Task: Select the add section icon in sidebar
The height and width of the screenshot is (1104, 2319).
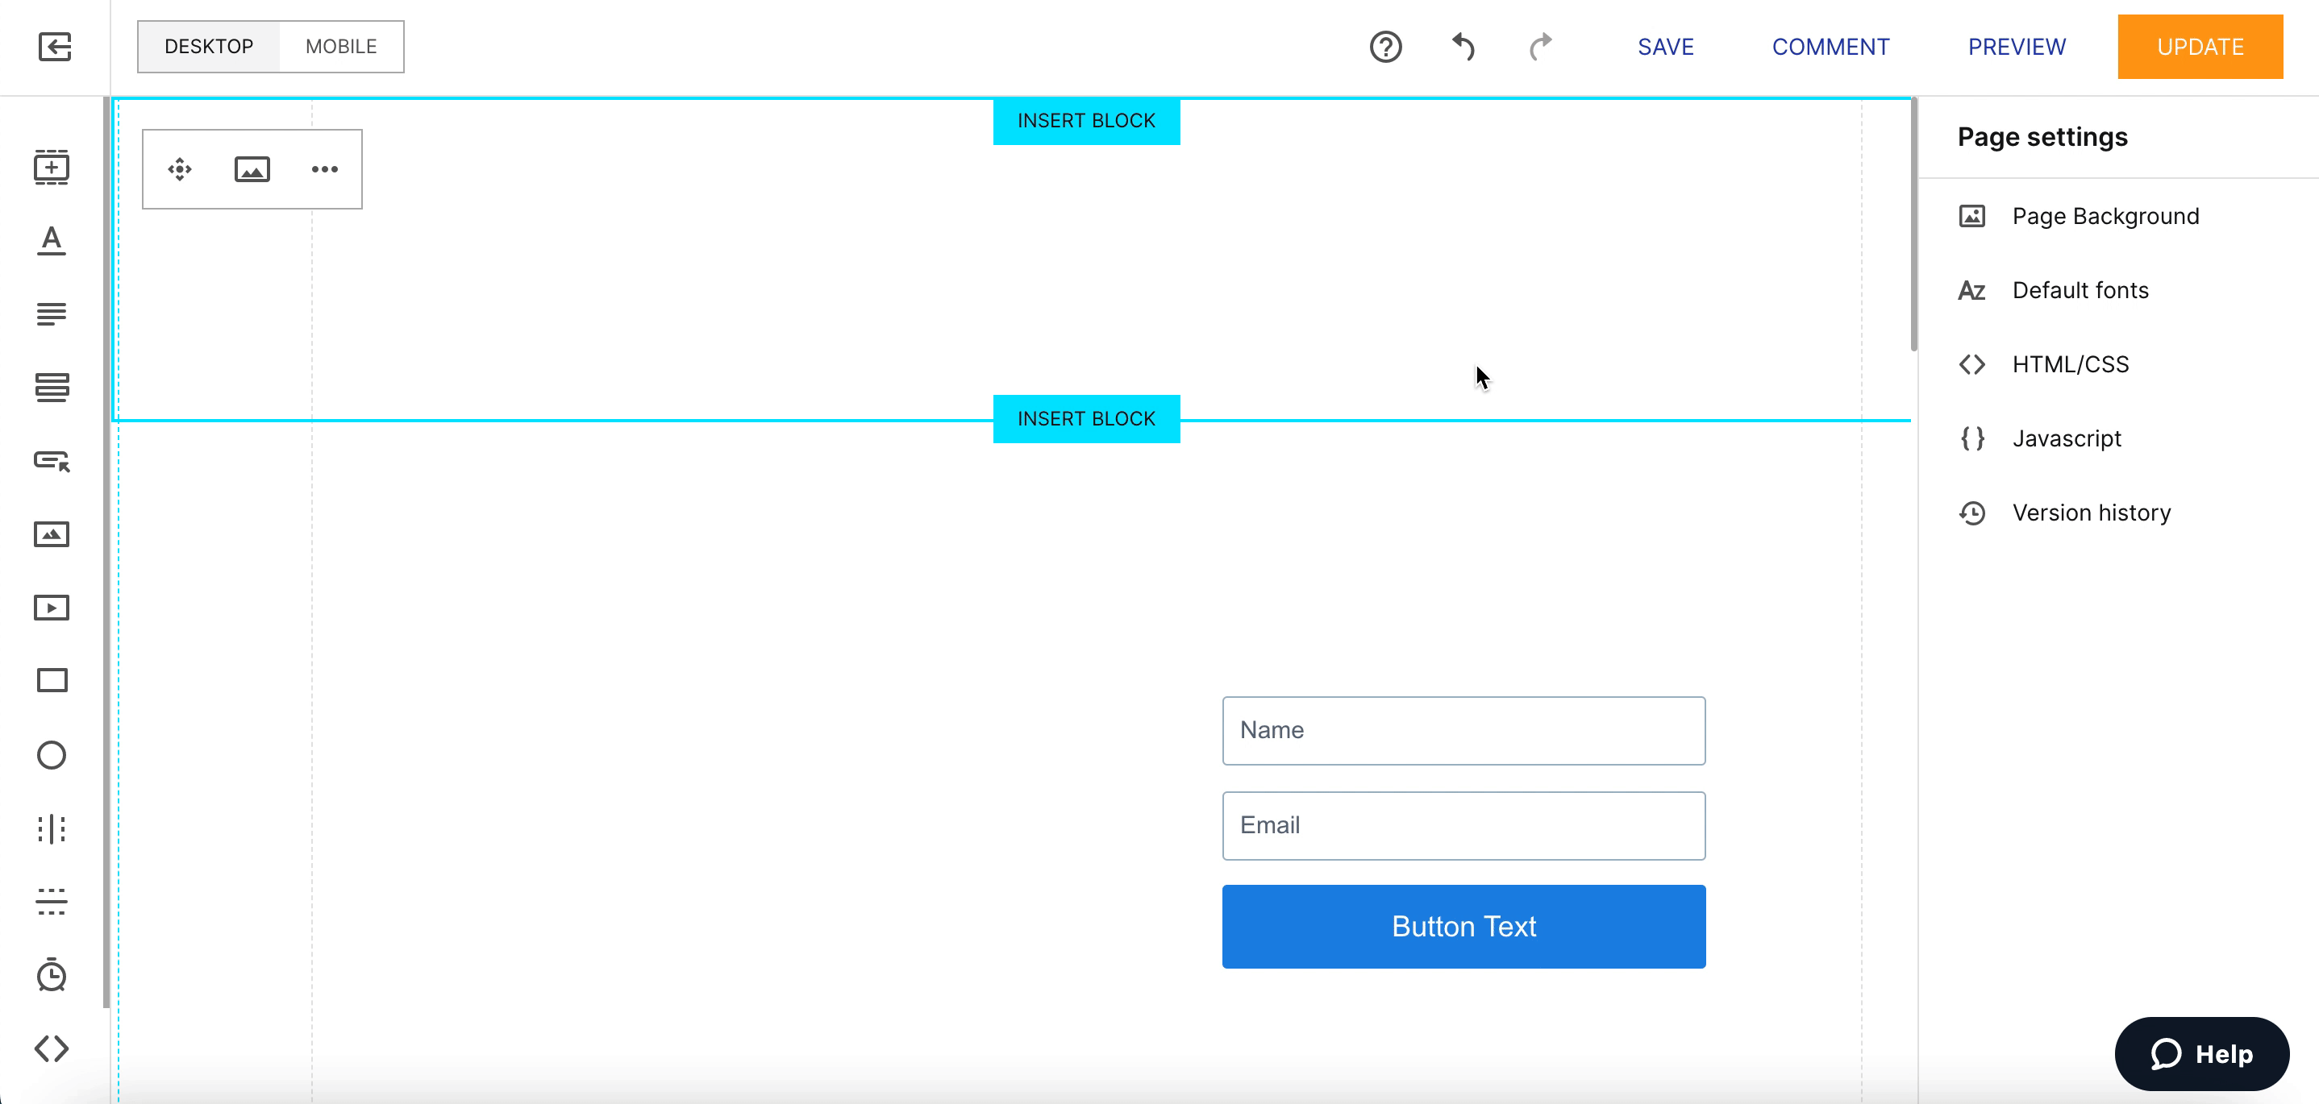Action: pyautogui.click(x=52, y=168)
